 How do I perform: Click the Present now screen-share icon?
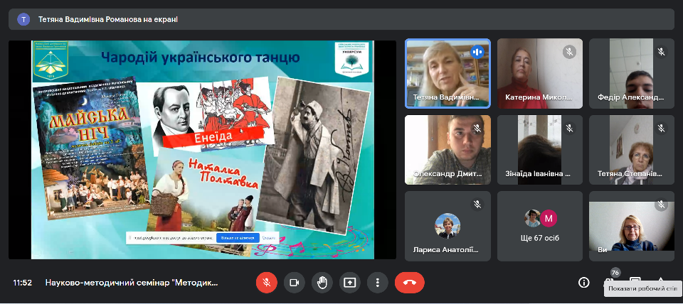(x=350, y=282)
